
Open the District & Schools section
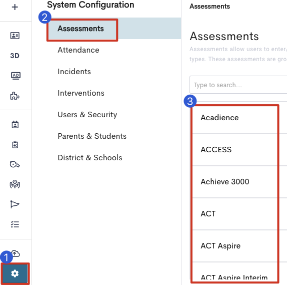90,158
